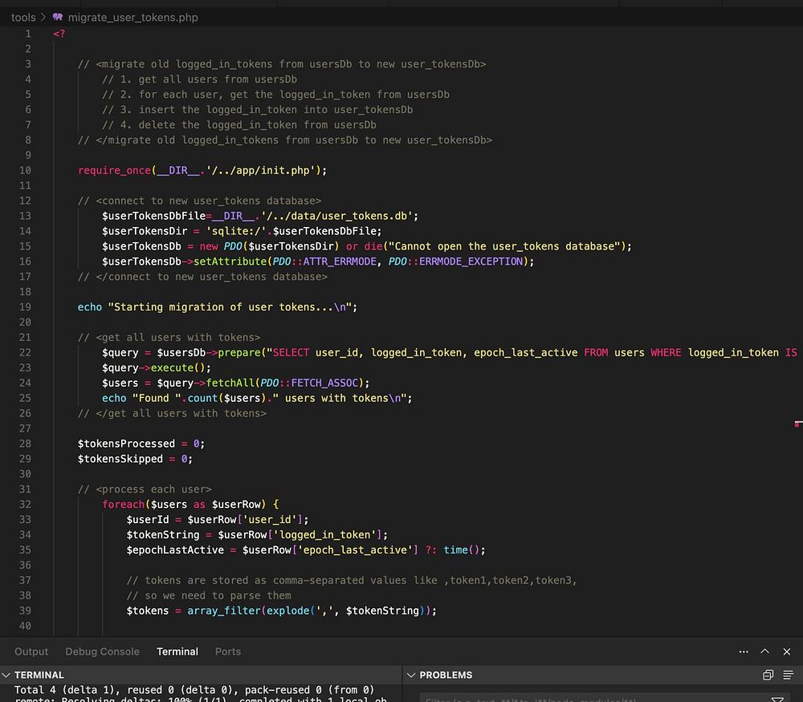Click line number 32 in the gutter
803x702 pixels.
(x=24, y=504)
